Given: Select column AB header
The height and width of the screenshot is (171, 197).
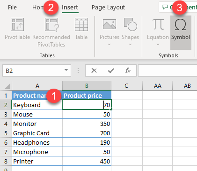Looking at the screenshot, I should click(185, 86).
